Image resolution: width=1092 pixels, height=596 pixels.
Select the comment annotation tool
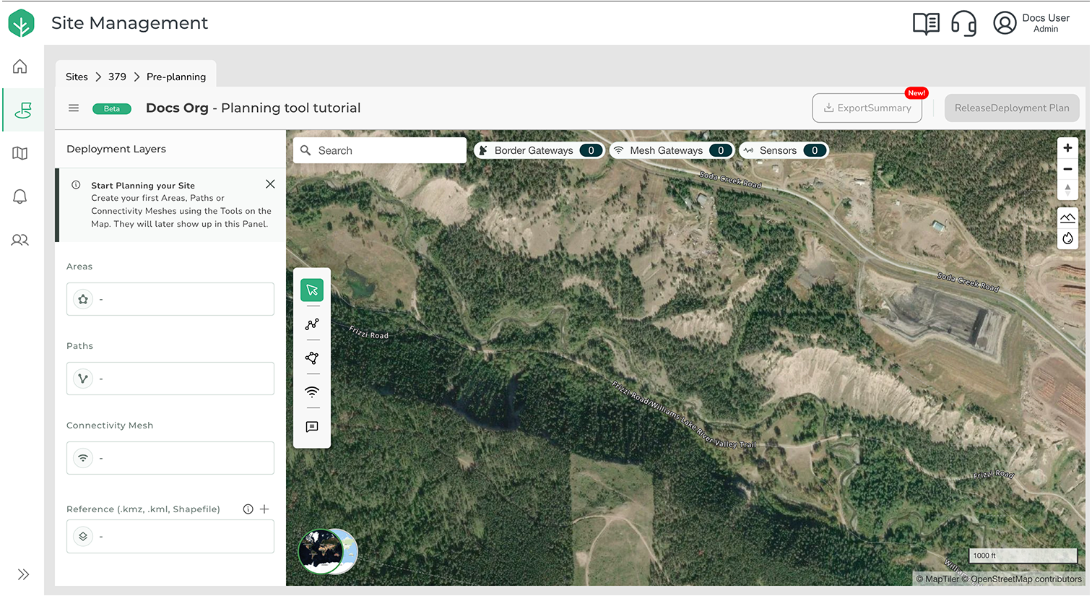point(312,427)
